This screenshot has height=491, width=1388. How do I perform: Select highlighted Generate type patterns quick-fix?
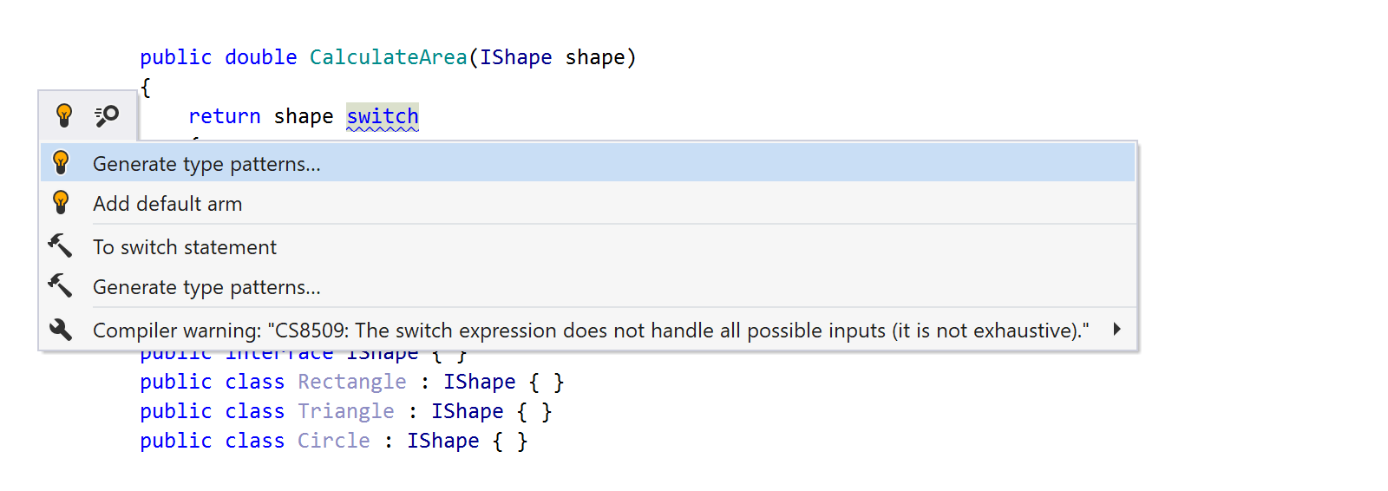pyautogui.click(x=588, y=163)
